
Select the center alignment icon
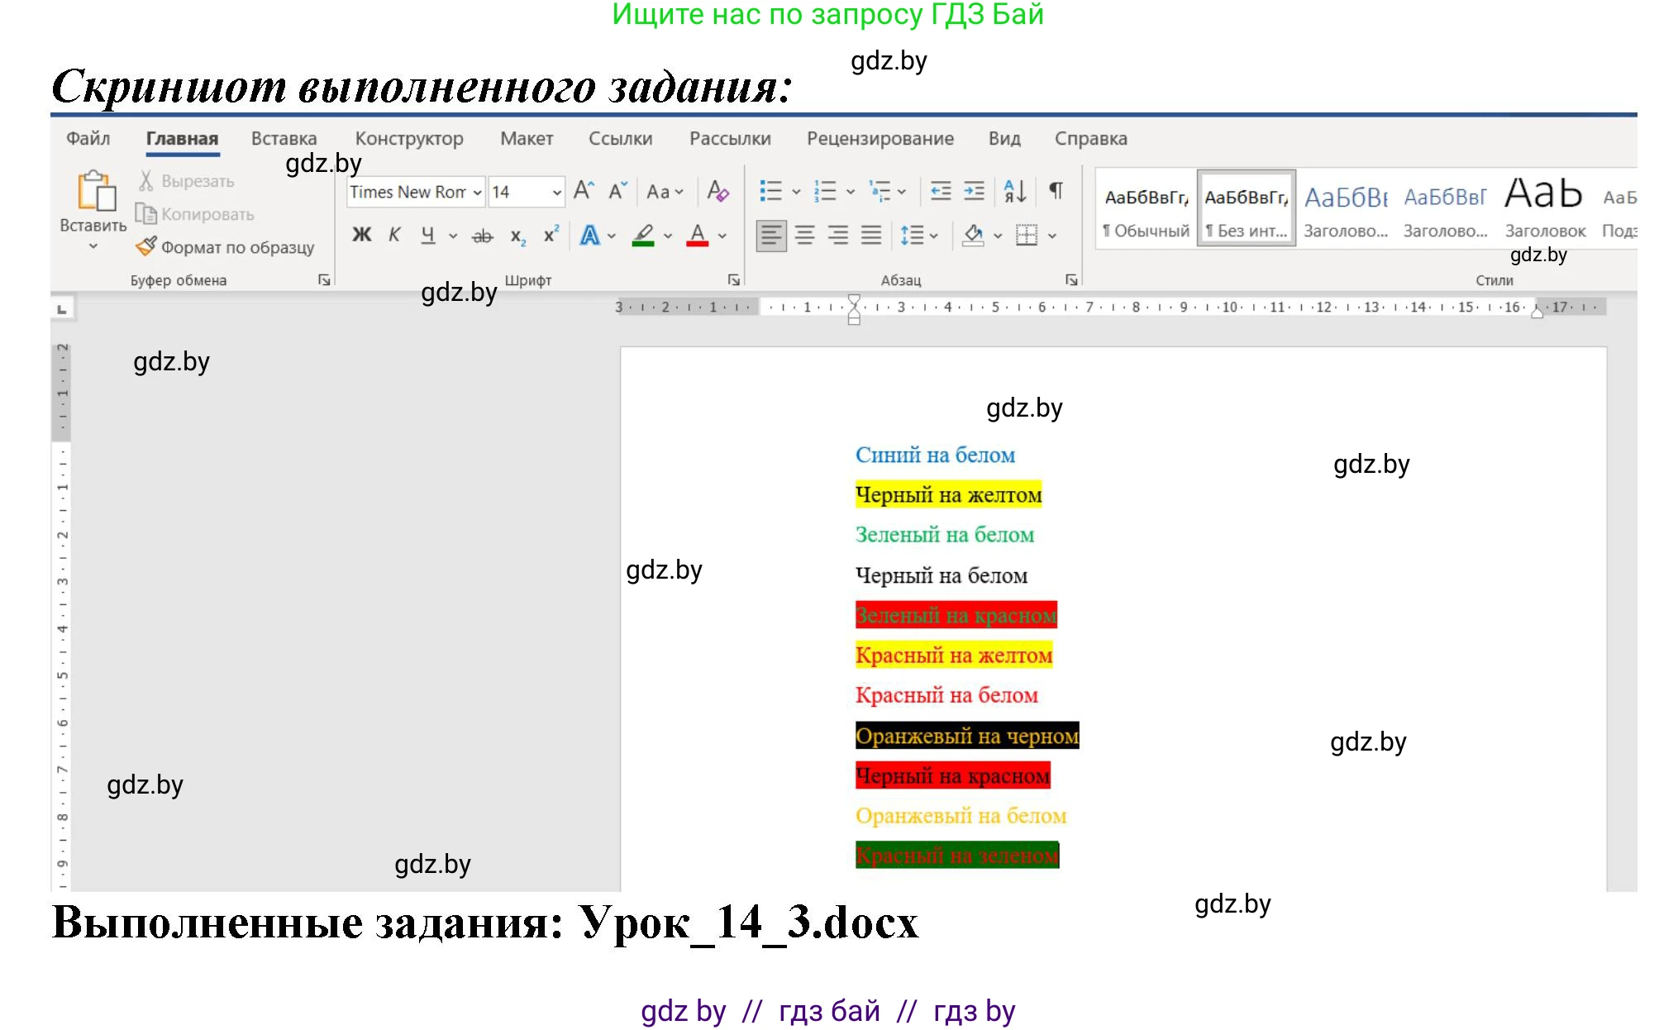803,235
